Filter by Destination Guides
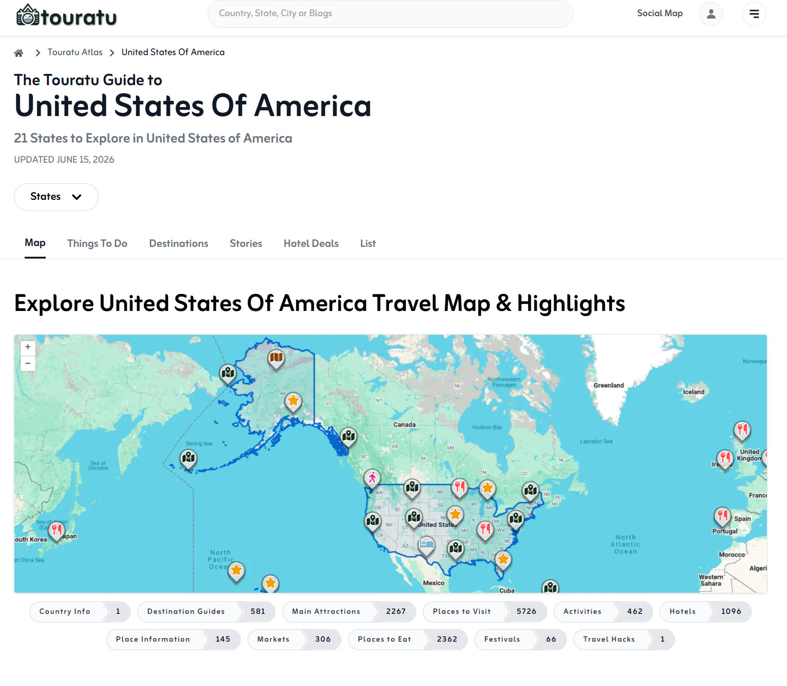This screenshot has width=787, height=686. 206,612
